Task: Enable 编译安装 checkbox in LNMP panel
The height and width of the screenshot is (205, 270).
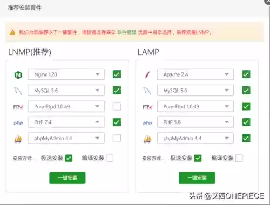Action: tap(110, 158)
